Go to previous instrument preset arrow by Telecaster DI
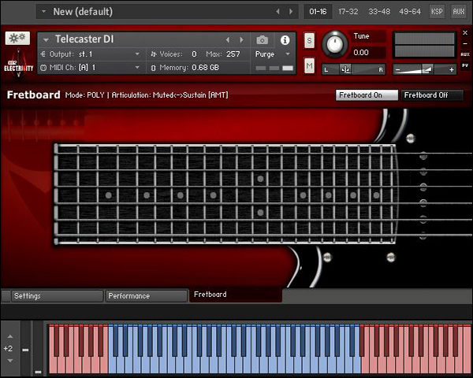Viewport: 473px width, 378px height. pos(229,39)
